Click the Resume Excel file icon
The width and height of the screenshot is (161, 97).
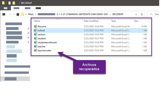[36, 26]
